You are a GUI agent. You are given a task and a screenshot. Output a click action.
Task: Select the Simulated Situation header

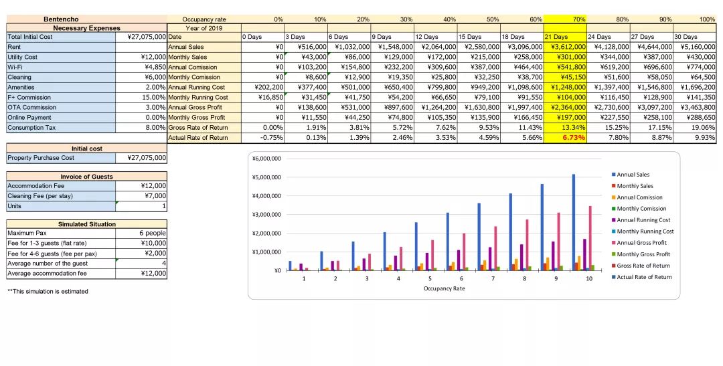86,224
